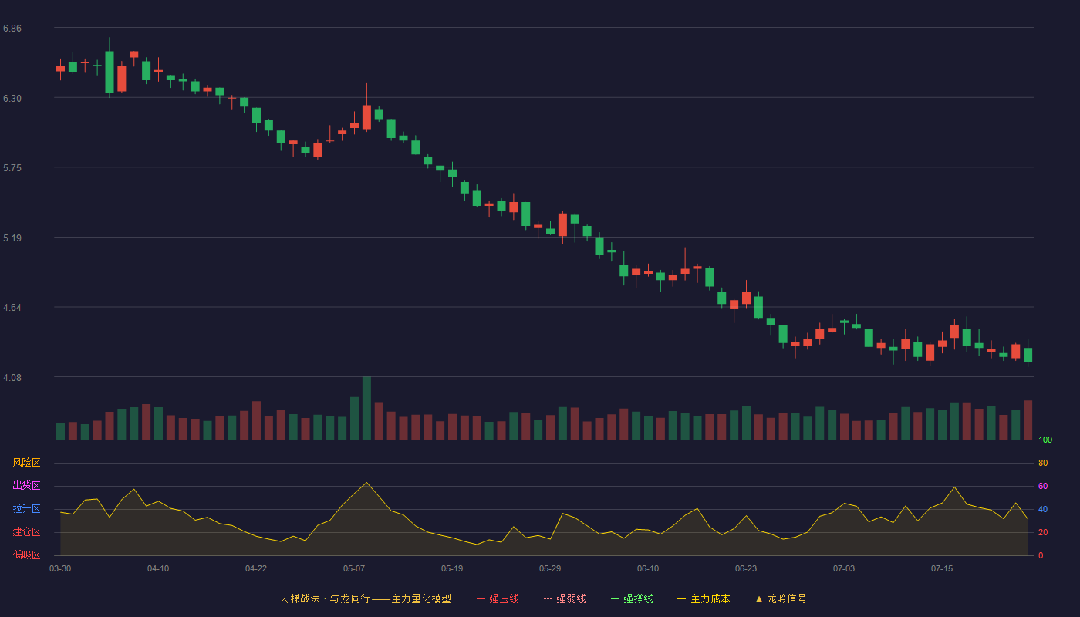
Task: Click the 04-22 date label
Action: tap(256, 568)
